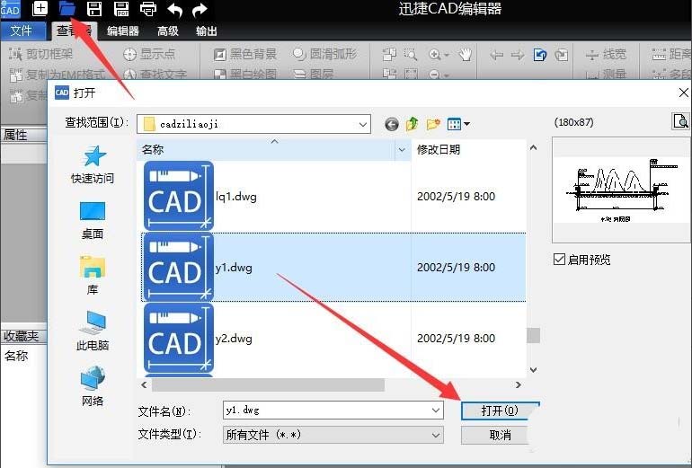Click the Save floppy disk icon
692x468 pixels.
[94, 9]
